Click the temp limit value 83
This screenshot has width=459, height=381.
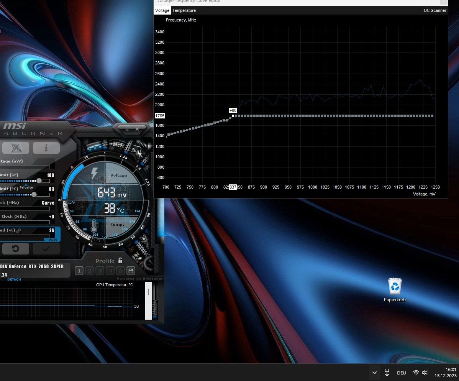click(x=51, y=189)
